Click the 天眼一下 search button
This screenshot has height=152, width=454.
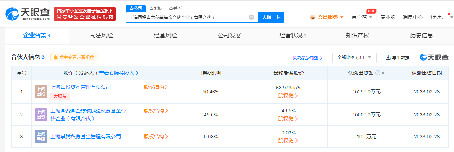(271, 17)
